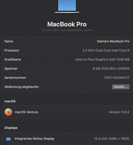The width and height of the screenshot is (133, 145).
Task: Open the Details … coverage button
Action: pos(121,87)
